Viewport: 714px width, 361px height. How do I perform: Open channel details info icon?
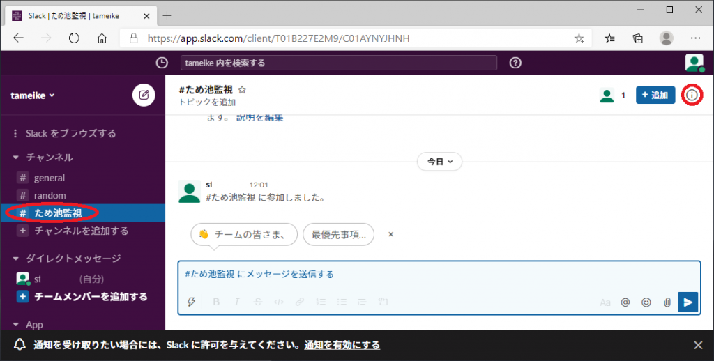[692, 95]
